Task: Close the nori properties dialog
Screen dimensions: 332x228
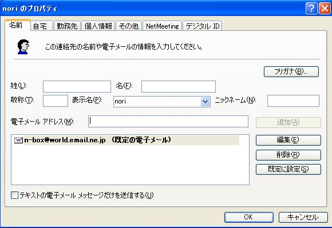Action: click(325, 9)
